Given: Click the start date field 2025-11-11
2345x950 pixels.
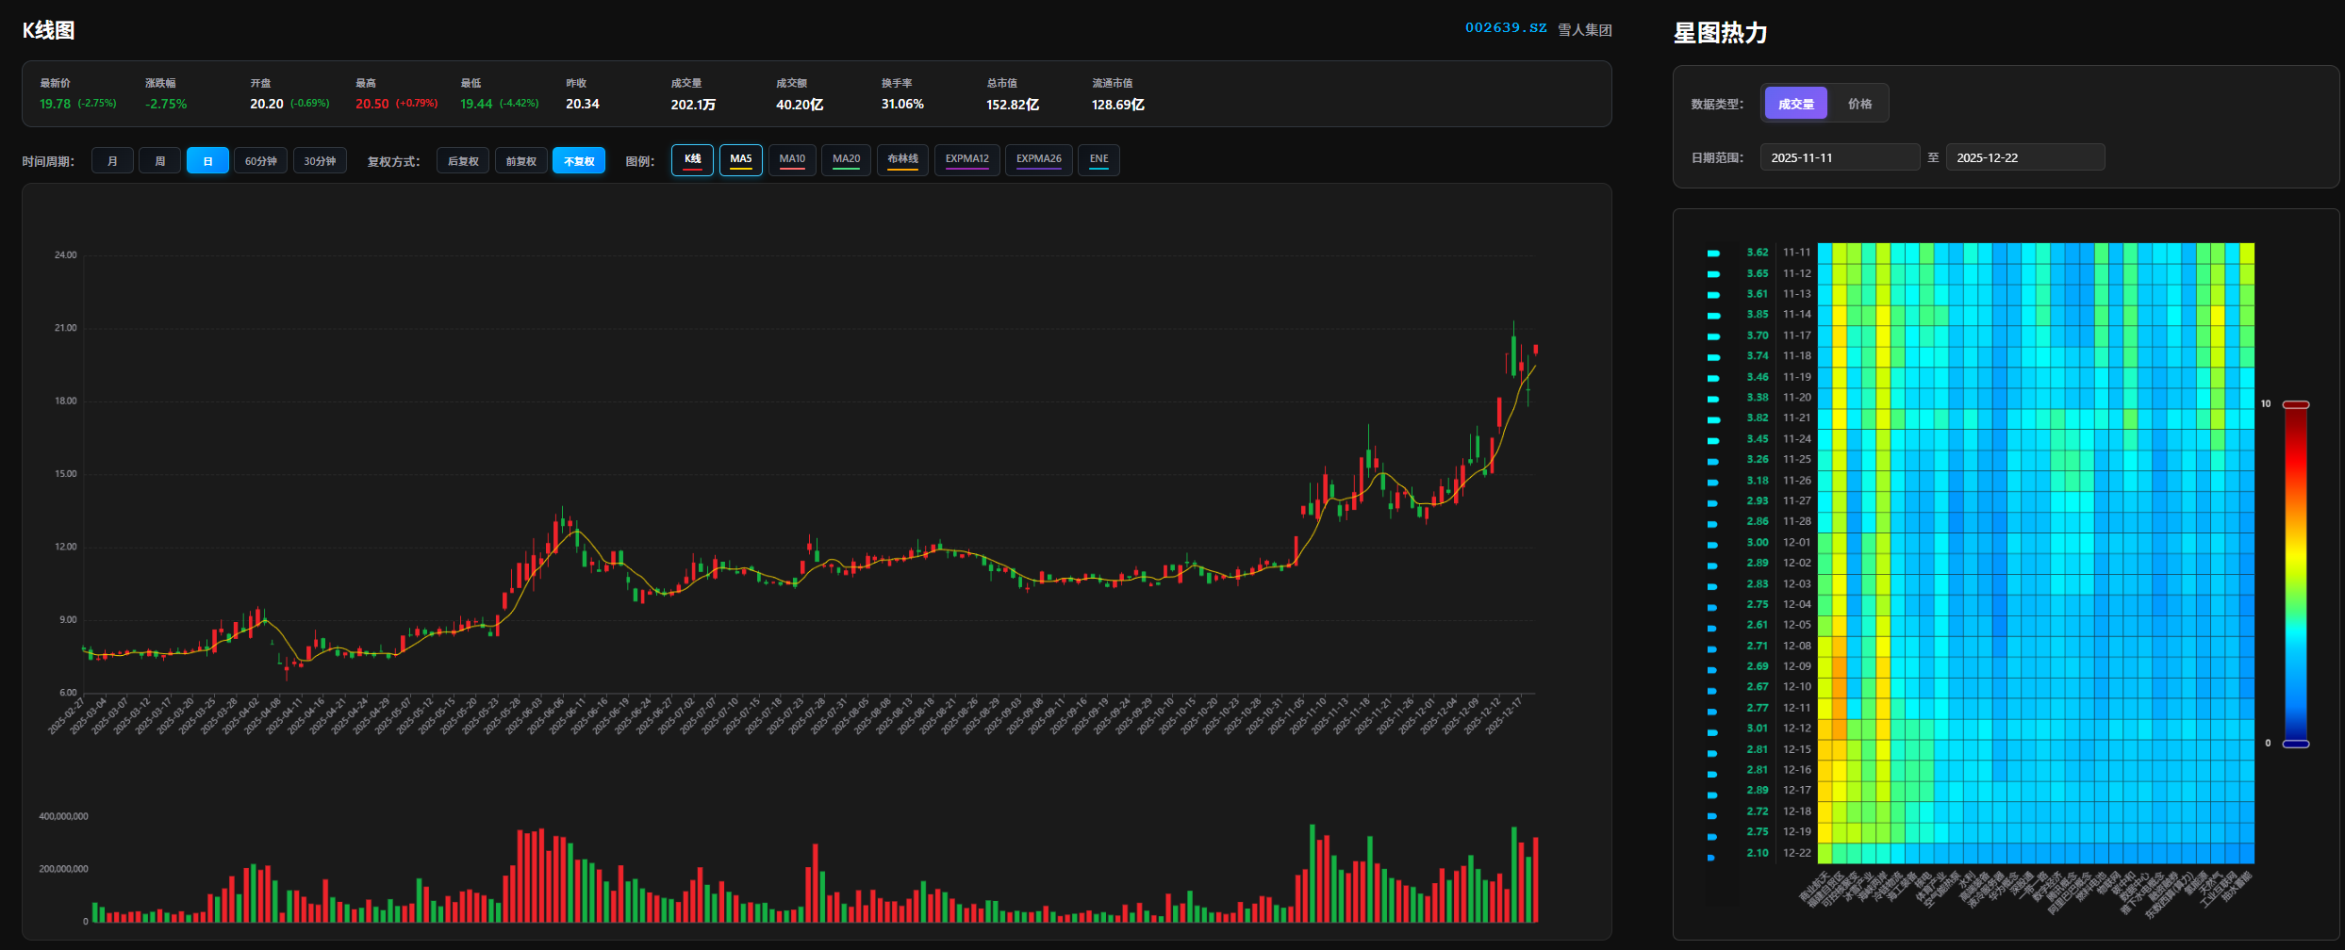Looking at the screenshot, I should (1840, 157).
